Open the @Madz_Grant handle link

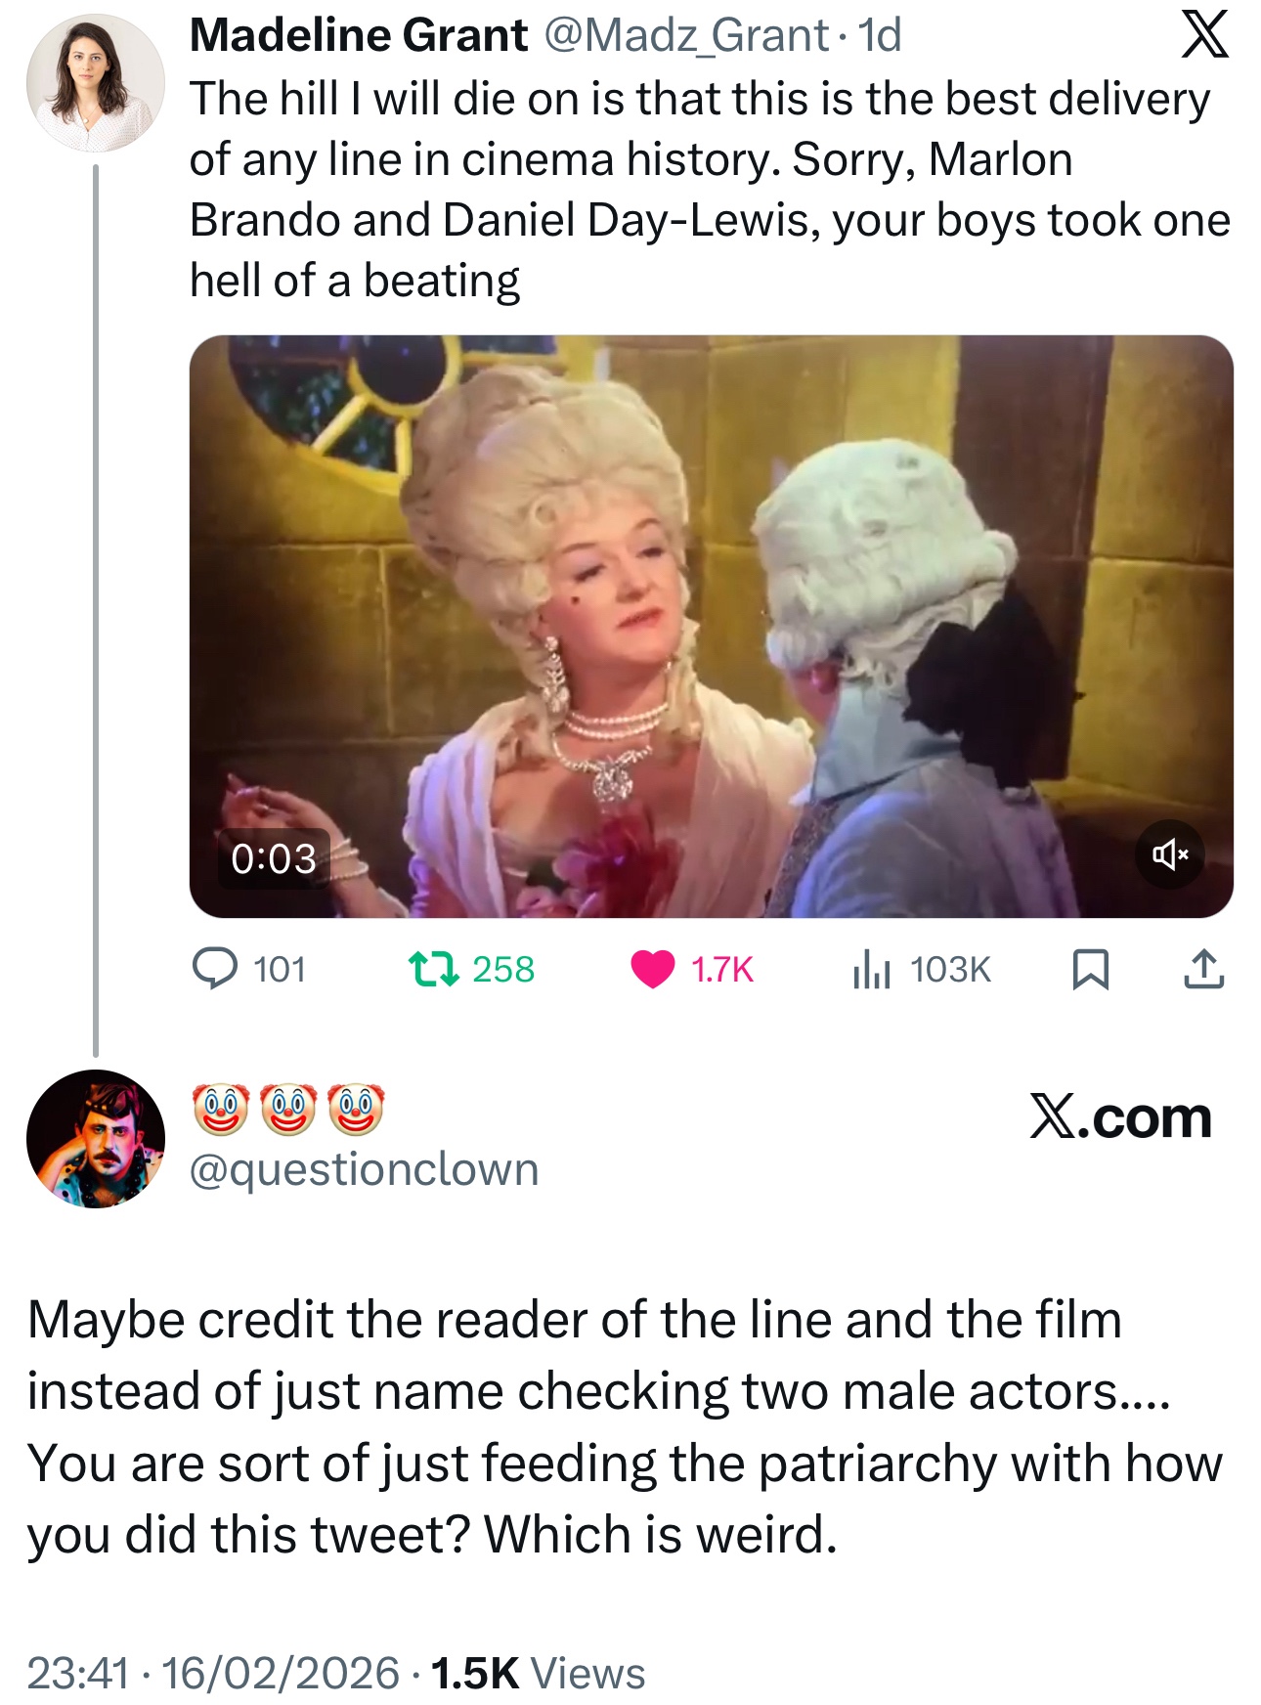point(685,36)
